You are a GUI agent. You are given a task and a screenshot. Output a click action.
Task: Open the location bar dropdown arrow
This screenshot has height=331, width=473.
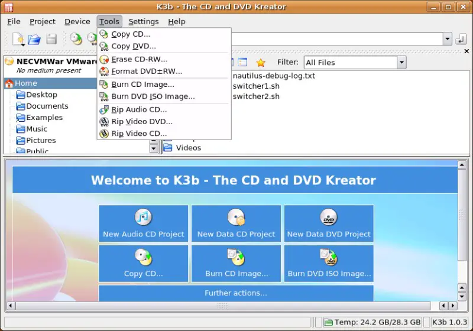coord(448,39)
